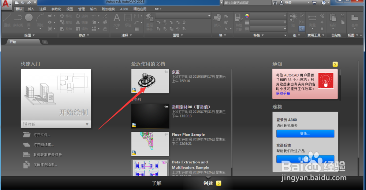The image size is (366, 190).
Task: Expand the 图层 panel
Action: click(178, 35)
